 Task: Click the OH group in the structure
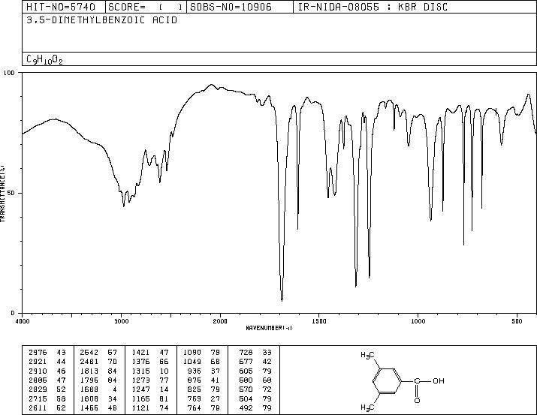(439, 380)
